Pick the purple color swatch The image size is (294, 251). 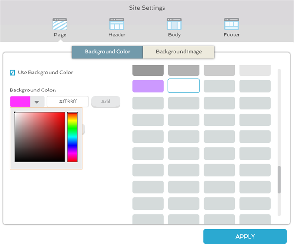tap(148, 86)
